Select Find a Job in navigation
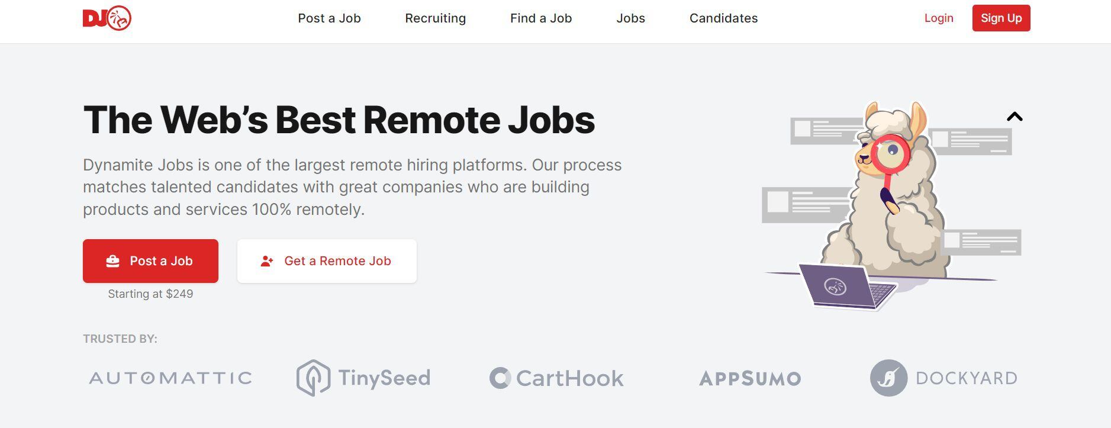The image size is (1111, 428). pos(541,18)
